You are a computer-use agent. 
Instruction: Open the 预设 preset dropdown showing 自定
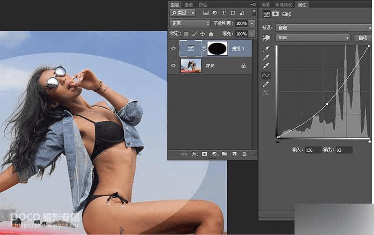323,28
